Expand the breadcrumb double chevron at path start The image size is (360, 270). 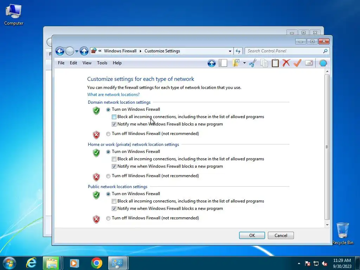click(100, 51)
